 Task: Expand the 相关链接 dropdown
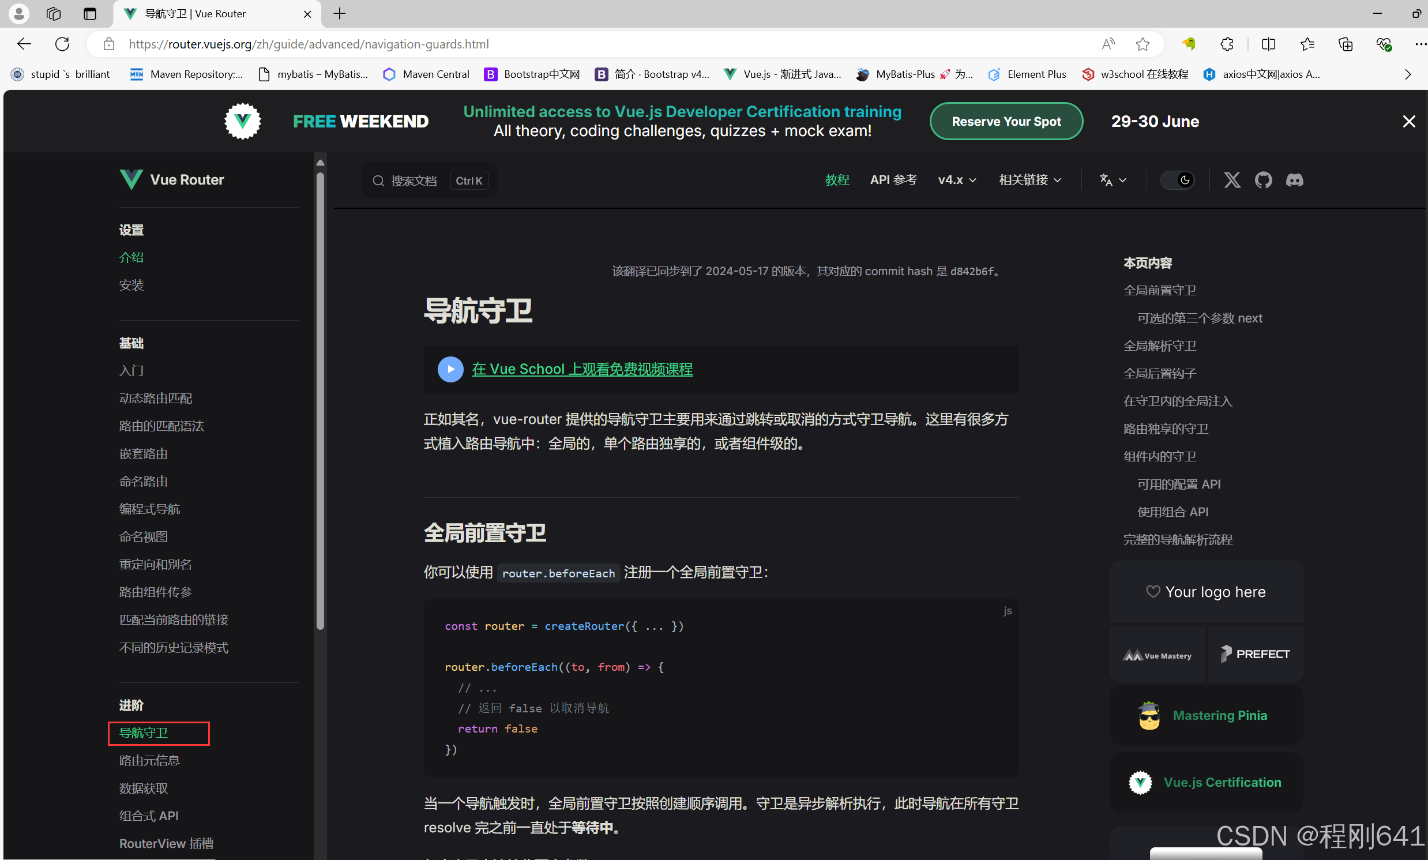point(1029,180)
